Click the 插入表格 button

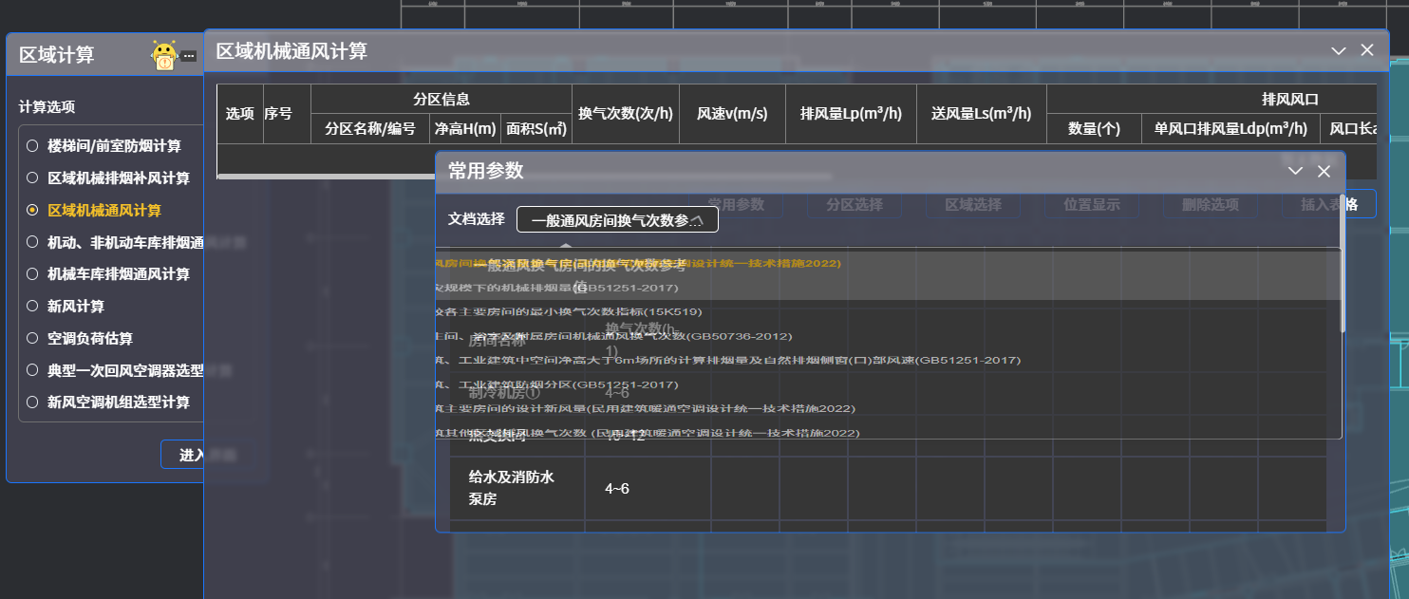pyautogui.click(x=1328, y=204)
